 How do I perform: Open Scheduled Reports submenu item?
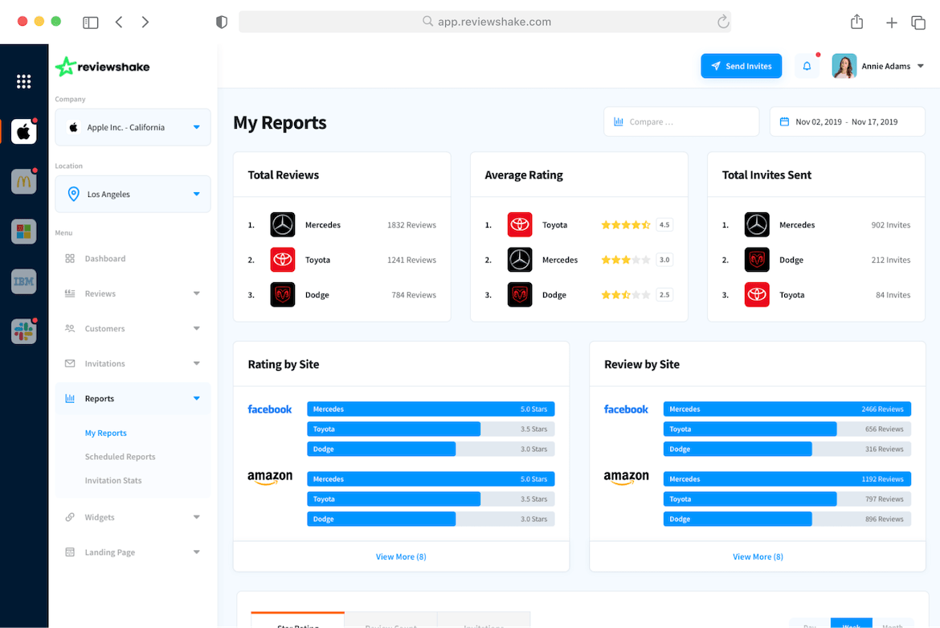[x=120, y=457]
